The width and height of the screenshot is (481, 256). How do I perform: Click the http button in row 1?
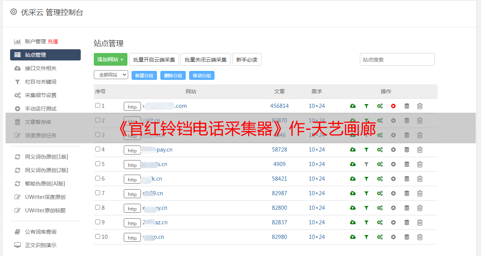(132, 107)
